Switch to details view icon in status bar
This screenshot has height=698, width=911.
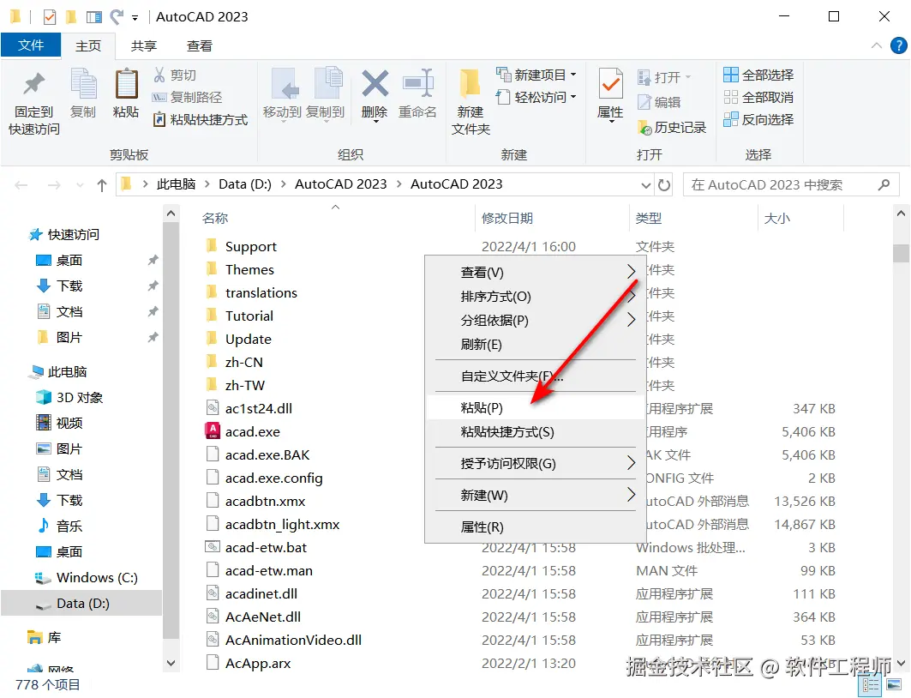(871, 686)
